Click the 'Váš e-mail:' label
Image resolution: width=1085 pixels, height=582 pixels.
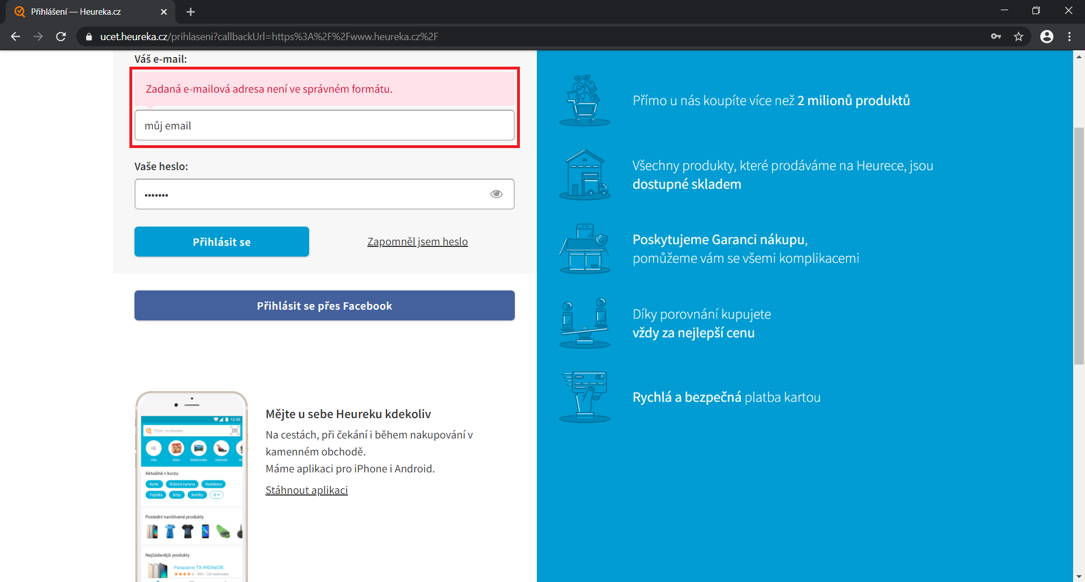pyautogui.click(x=160, y=59)
